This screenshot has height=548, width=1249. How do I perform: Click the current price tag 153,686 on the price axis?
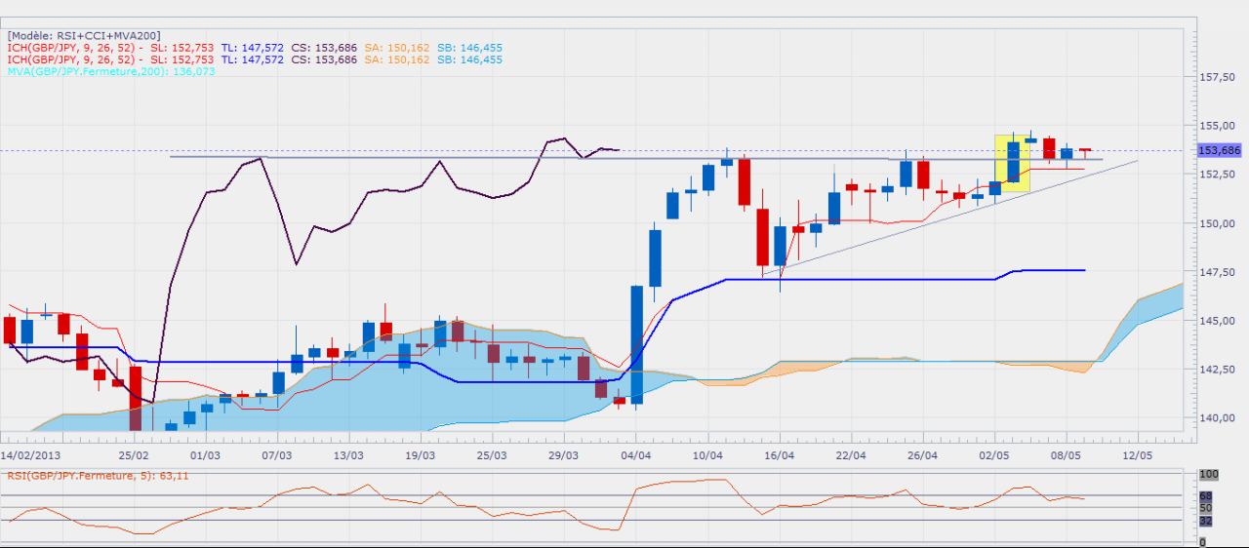[x=1220, y=150]
